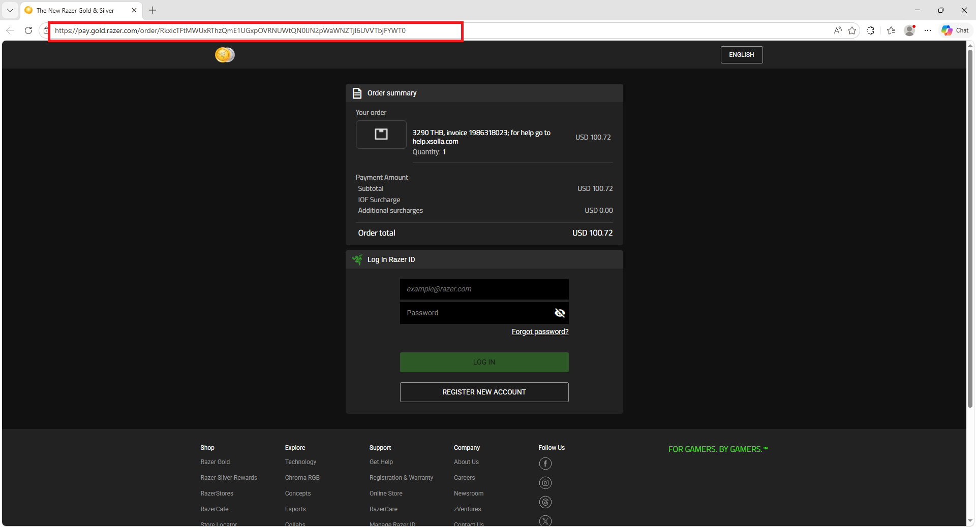
Task: Open Razer's Threads page icon
Action: coord(545,502)
